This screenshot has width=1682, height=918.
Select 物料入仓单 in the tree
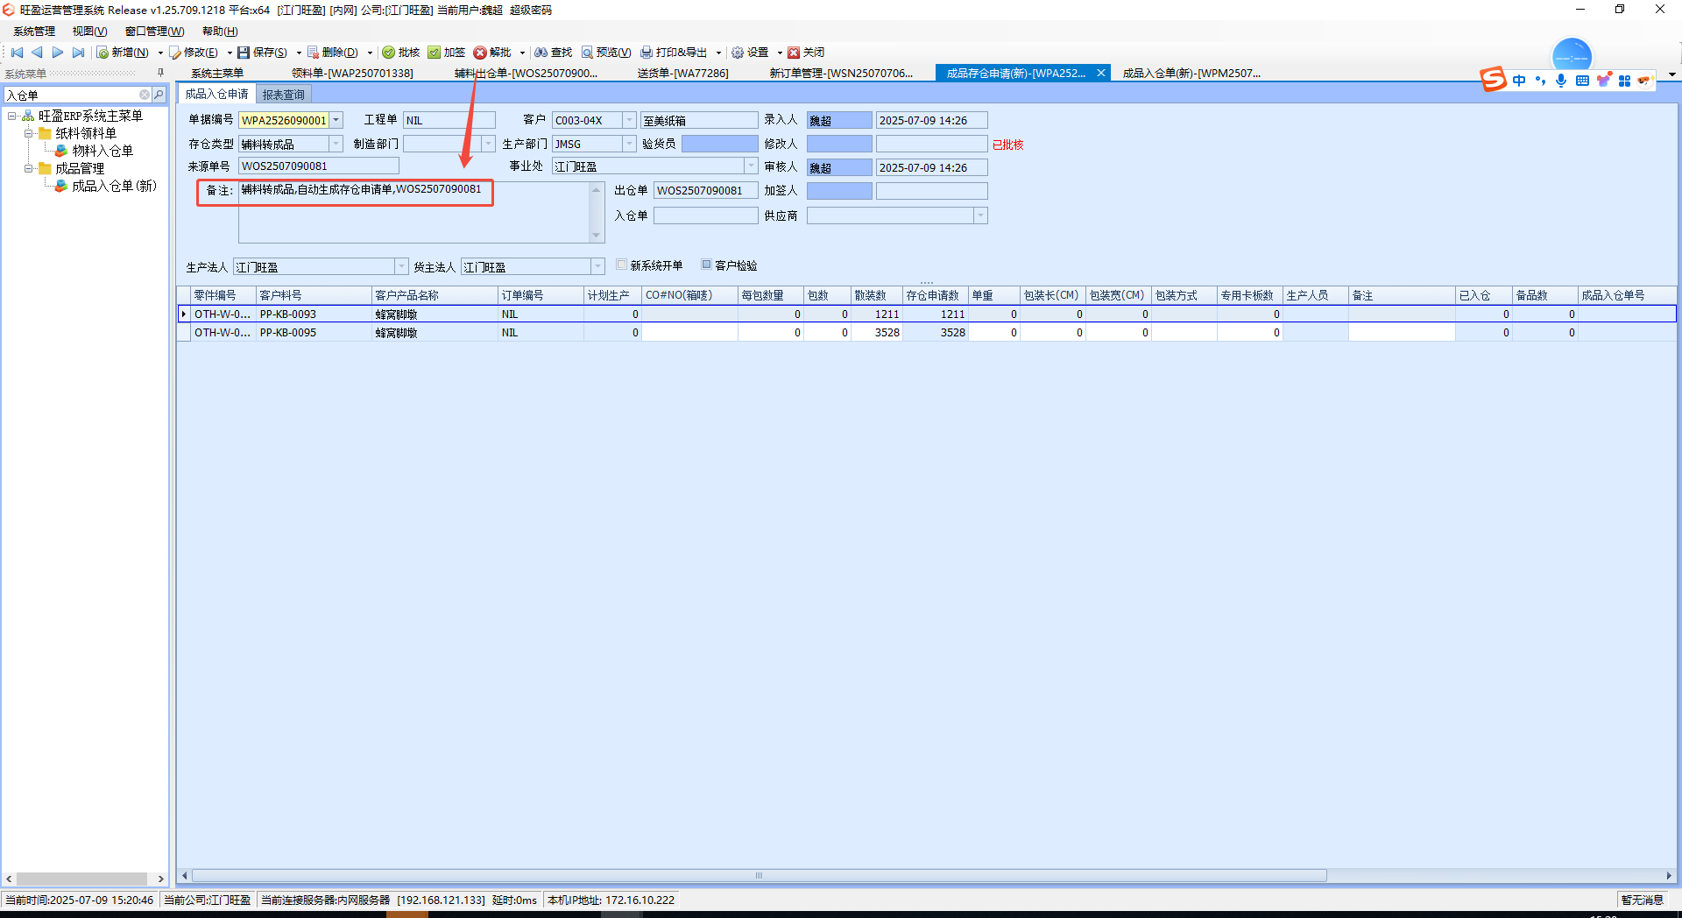pos(102,151)
